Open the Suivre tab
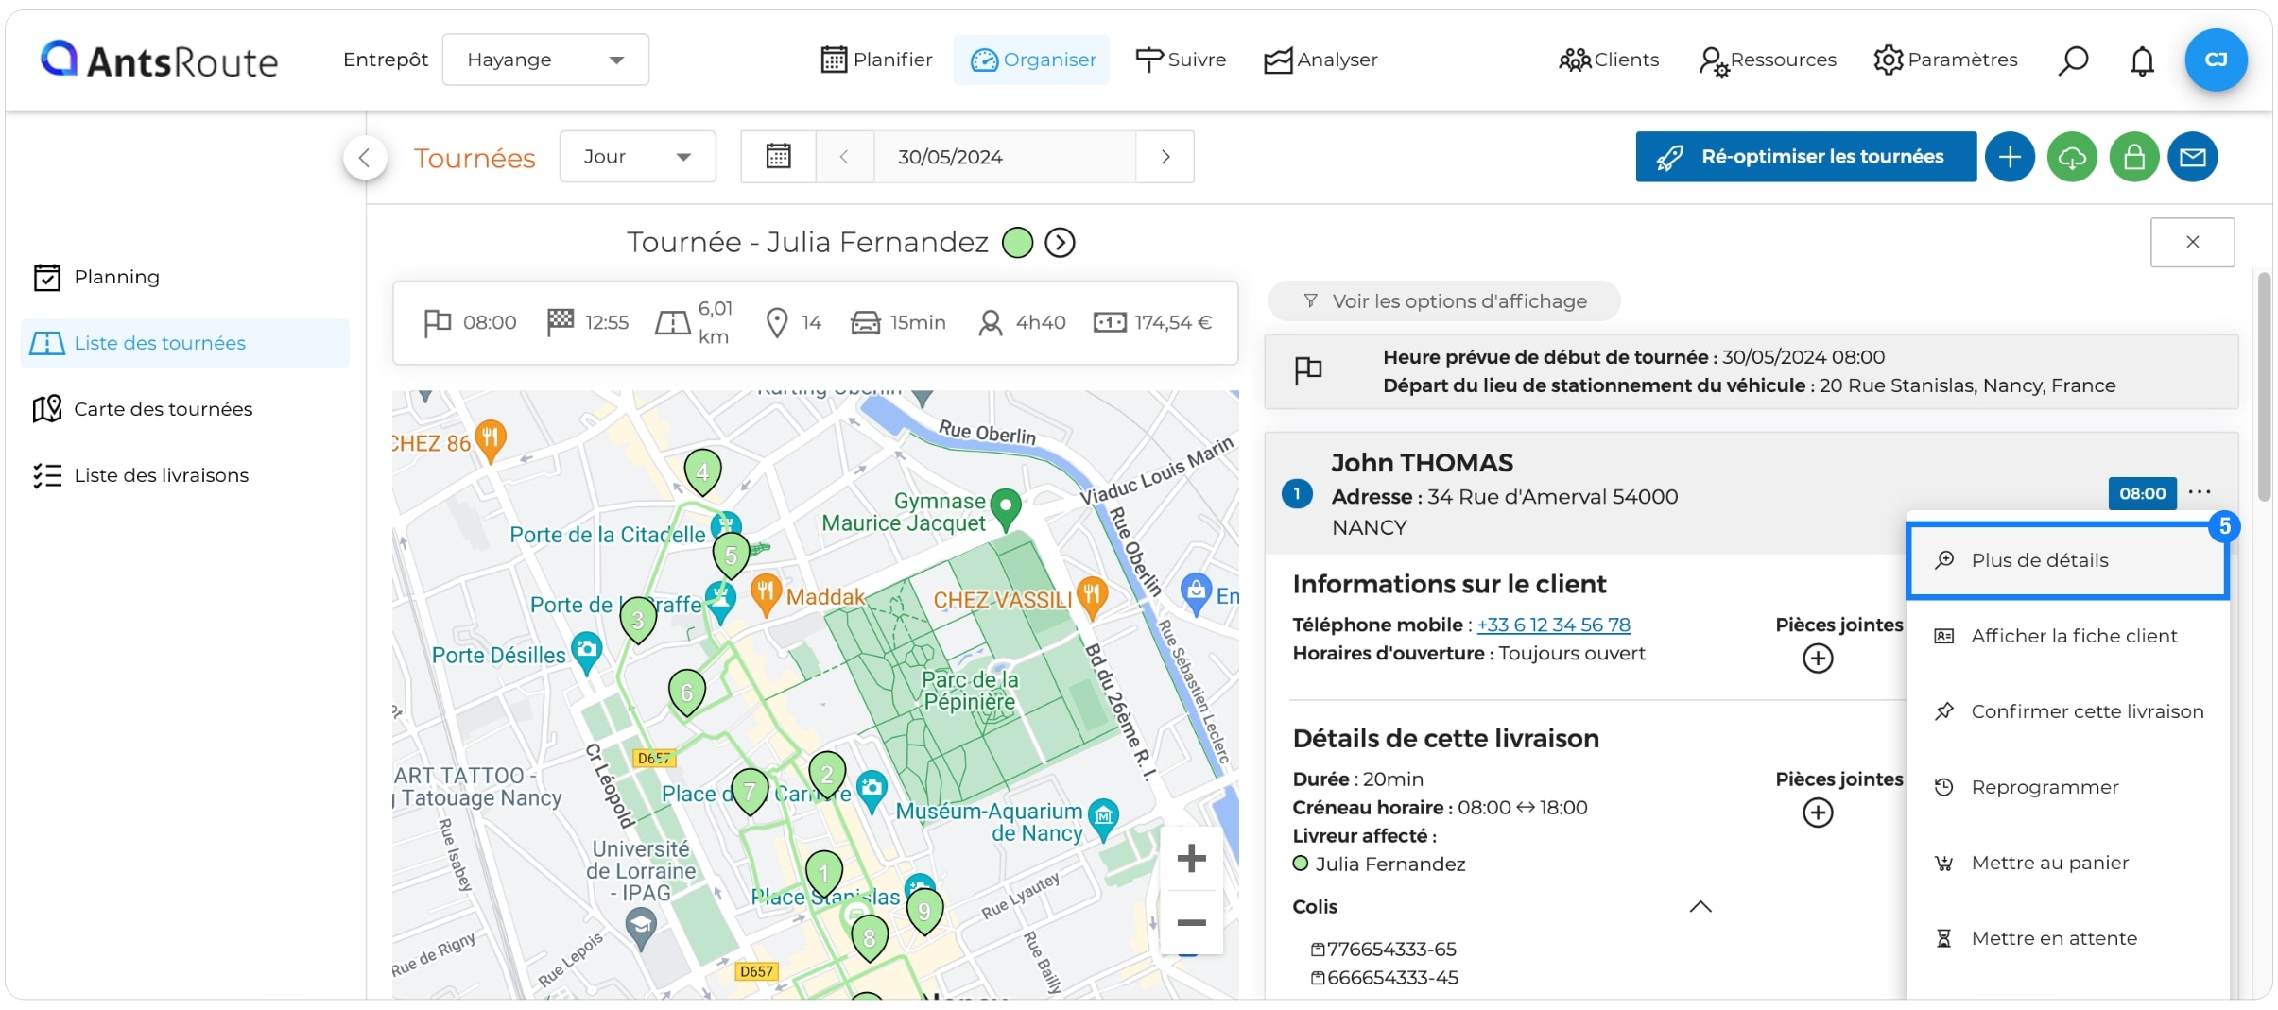The width and height of the screenshot is (2278, 1010). coord(1181,60)
